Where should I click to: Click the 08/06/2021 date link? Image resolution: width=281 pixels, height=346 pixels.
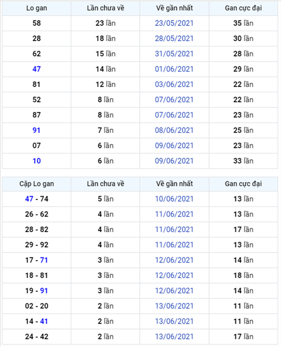174,130
